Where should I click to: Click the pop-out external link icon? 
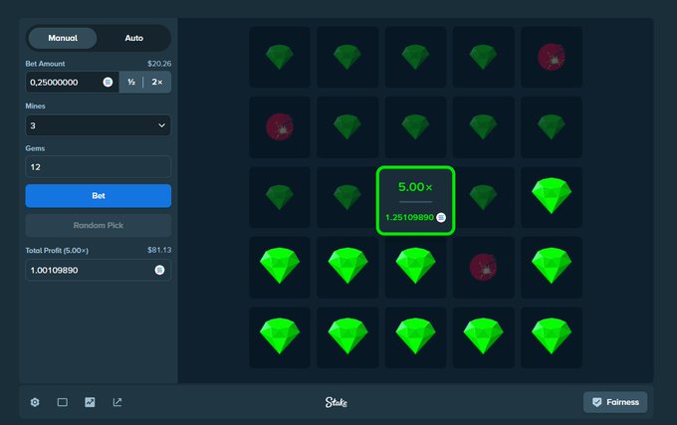pyautogui.click(x=117, y=402)
